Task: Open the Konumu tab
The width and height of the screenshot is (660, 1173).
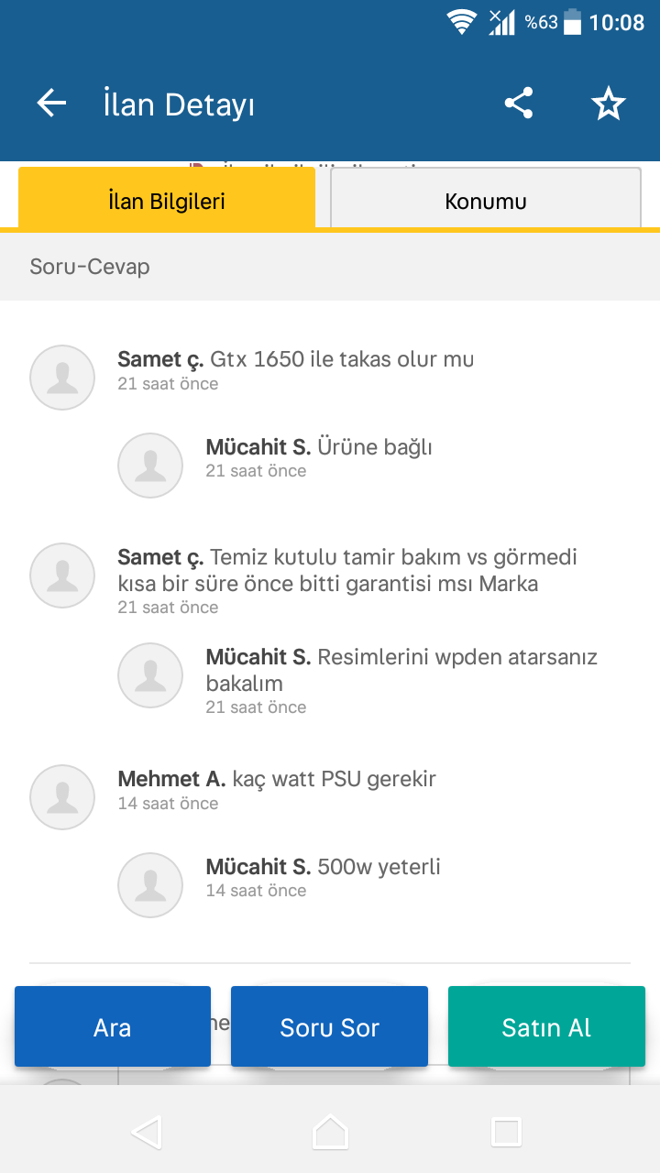Action: pos(485,201)
